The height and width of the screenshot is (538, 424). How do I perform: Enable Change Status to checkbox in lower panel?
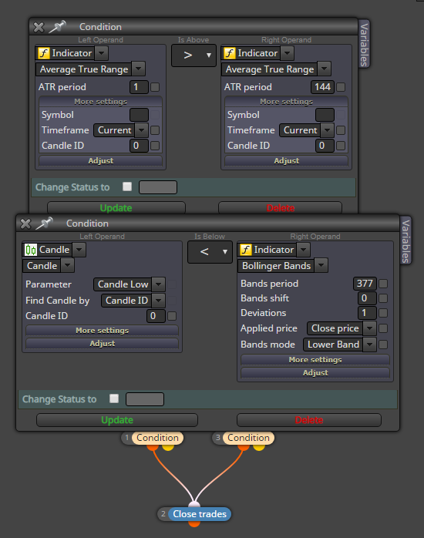114,398
